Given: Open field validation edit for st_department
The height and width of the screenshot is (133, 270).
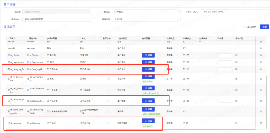Looking at the screenshot, I should pos(237,62).
